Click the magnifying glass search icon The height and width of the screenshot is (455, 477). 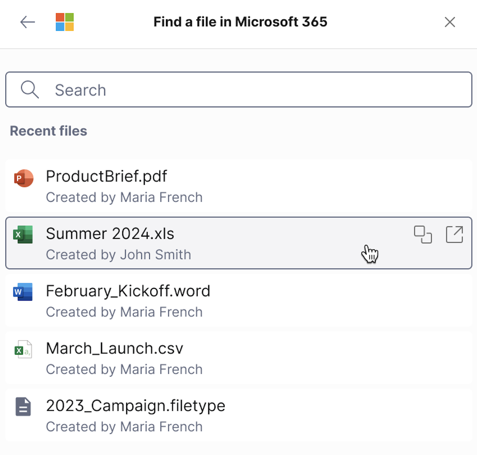point(30,89)
